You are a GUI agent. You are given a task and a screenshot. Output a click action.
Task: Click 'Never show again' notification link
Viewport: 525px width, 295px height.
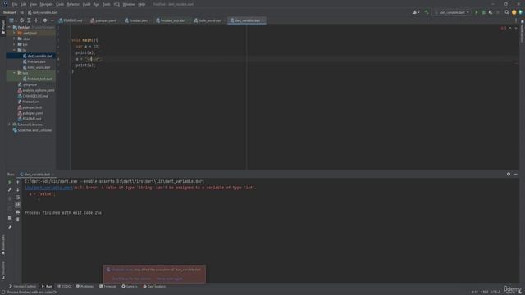170,279
